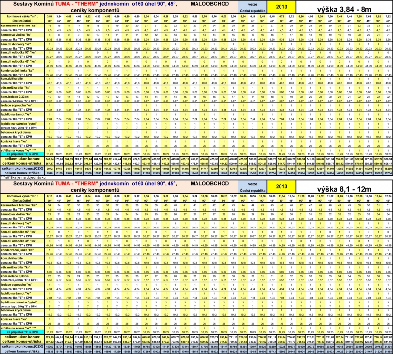Click total value 348,94 in the 3,84 - 8m table

50,159
